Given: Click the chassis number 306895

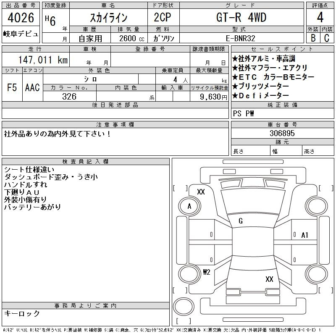Looking at the screenshot, I should [x=282, y=133].
